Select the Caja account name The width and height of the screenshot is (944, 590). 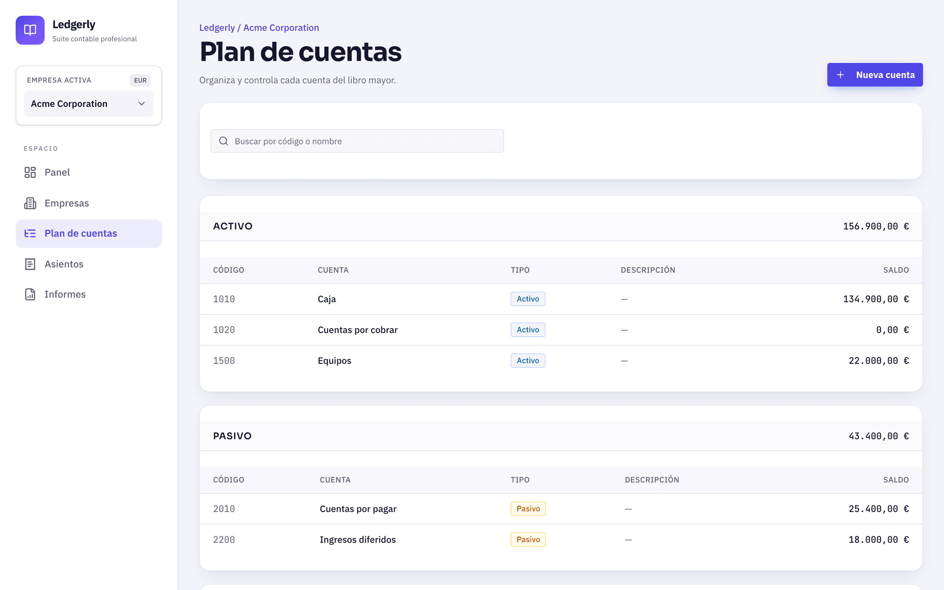pos(326,299)
